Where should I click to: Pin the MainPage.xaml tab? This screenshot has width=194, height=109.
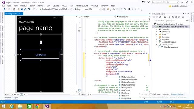19,14
